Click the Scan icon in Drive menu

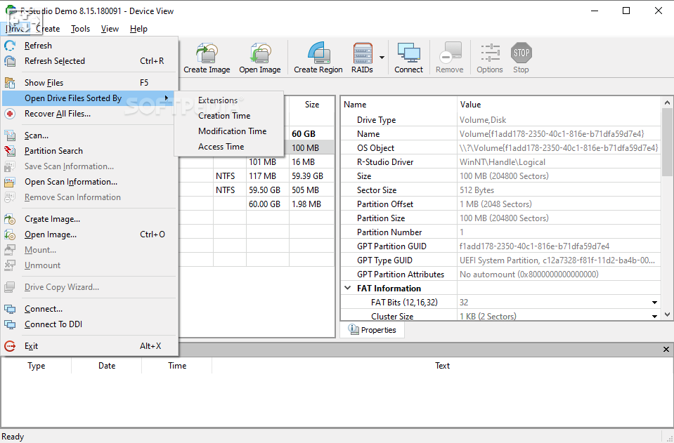pos(11,135)
